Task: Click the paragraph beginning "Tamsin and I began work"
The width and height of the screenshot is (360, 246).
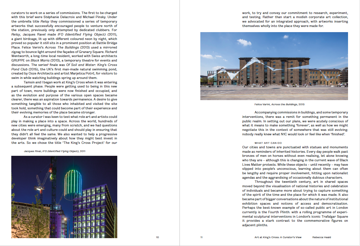Action: 64,98
